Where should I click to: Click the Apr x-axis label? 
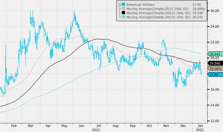48,126
